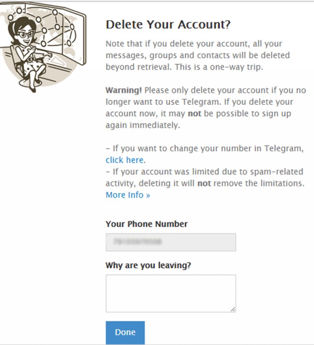The height and width of the screenshot is (345, 314).
Task: Click the 'Delete Your Account?' heading
Action: click(x=168, y=25)
